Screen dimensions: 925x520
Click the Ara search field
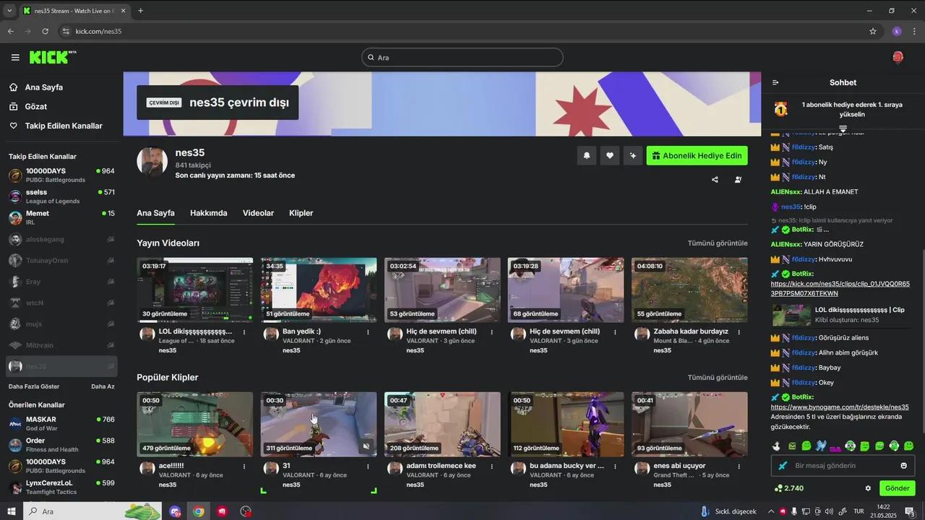point(462,57)
